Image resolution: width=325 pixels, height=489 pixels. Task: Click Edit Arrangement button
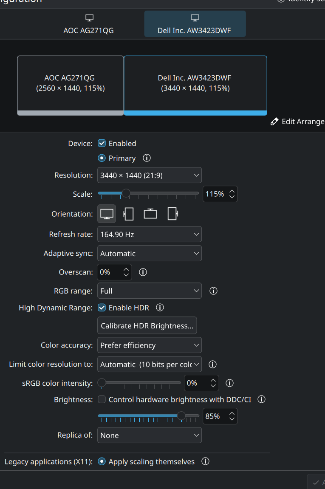(297, 122)
